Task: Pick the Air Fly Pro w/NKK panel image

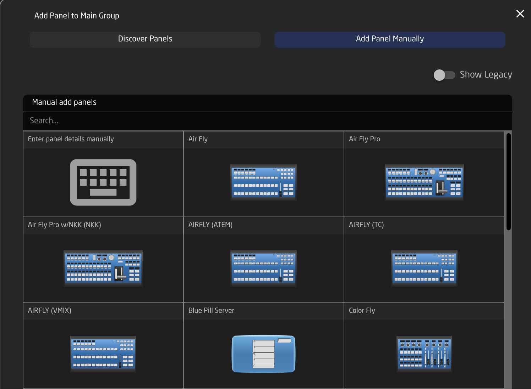Action: (x=103, y=268)
